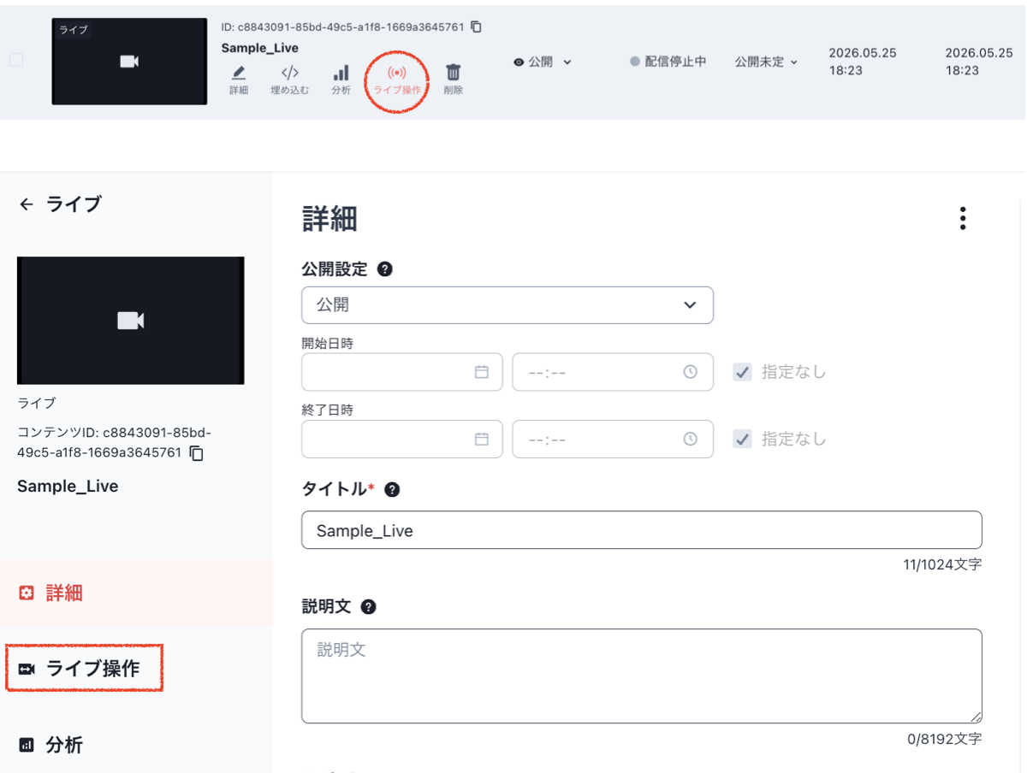Open the 公開設定 combo box
This screenshot has width=1027, height=773.
(x=508, y=305)
